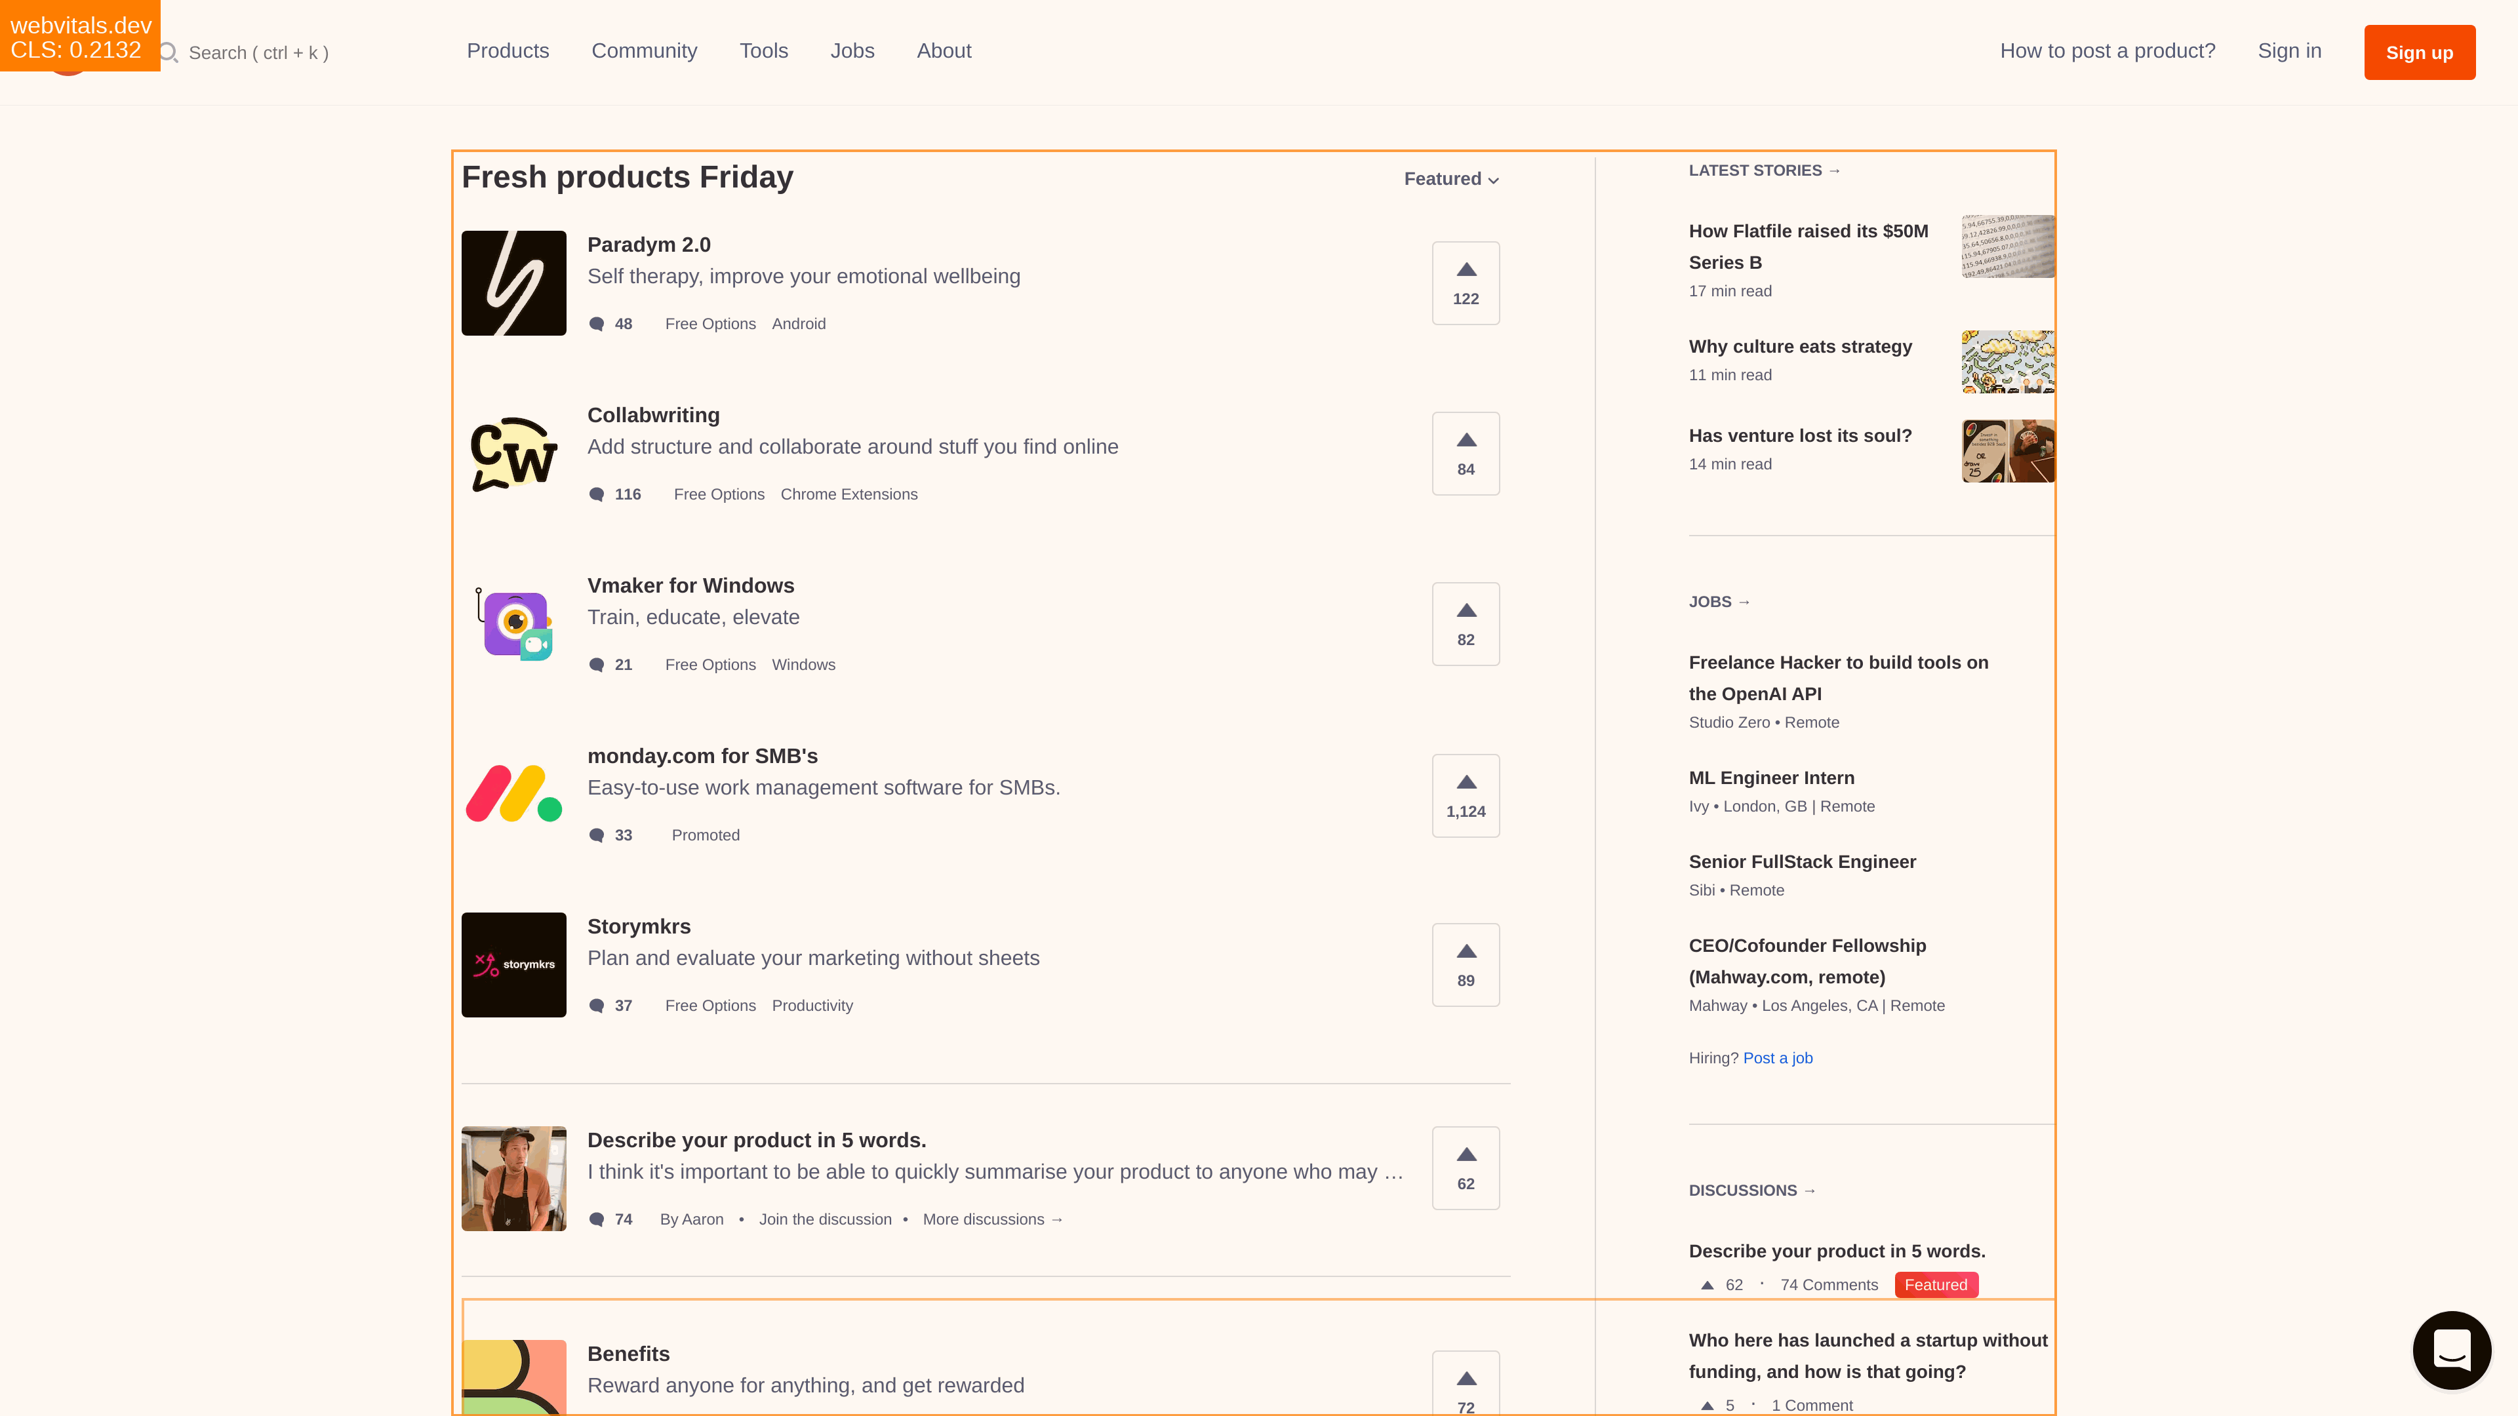Open the Benefits product logo
The width and height of the screenshot is (2518, 1416).
[513, 1377]
